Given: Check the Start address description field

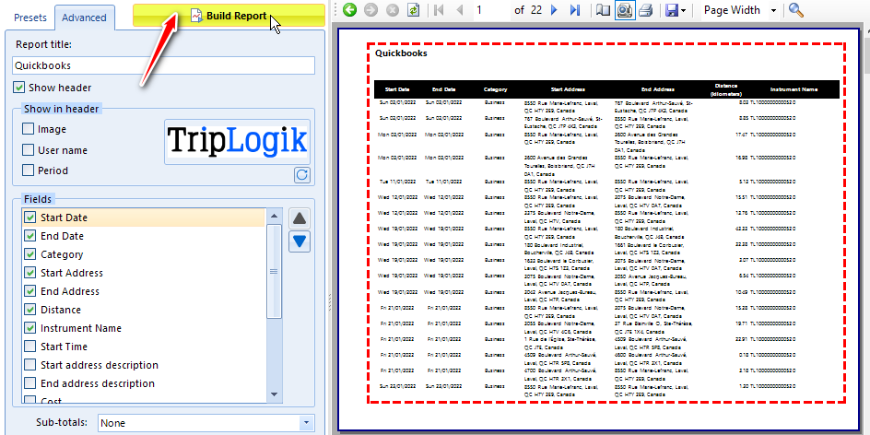Looking at the screenshot, I should [x=30, y=365].
